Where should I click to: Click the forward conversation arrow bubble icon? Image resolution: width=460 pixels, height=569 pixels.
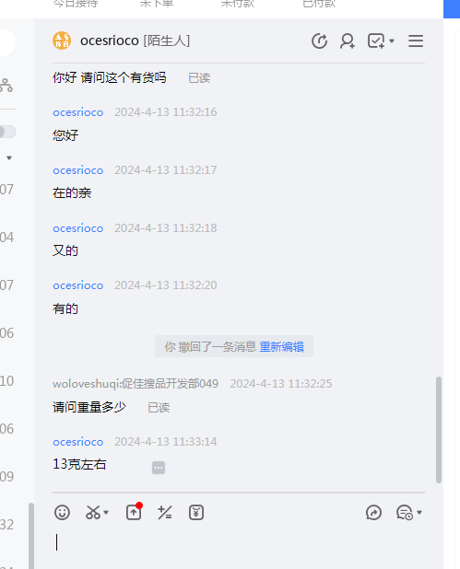pos(373,513)
